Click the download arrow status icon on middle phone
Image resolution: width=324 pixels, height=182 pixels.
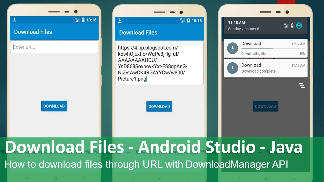click(120, 20)
